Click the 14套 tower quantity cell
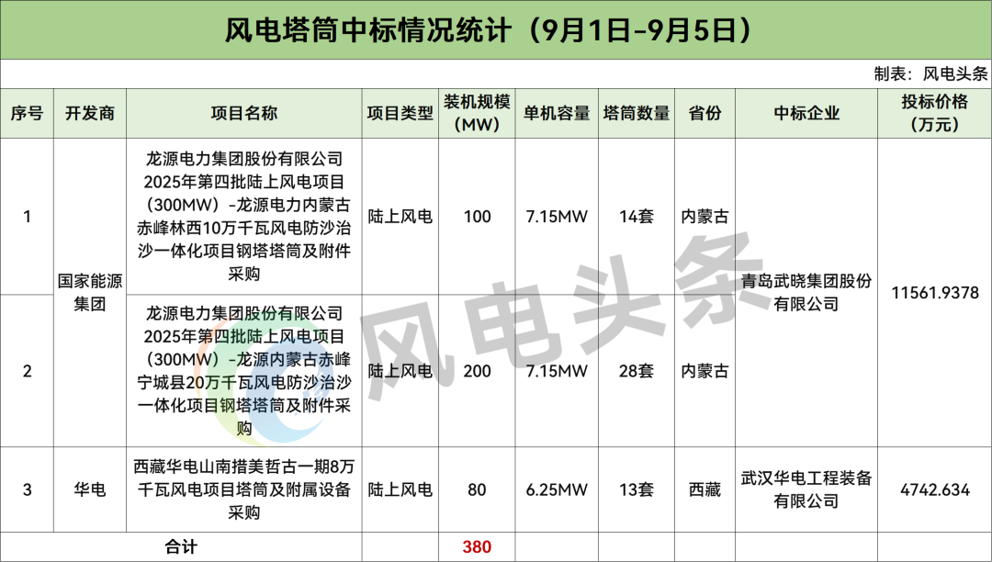 (637, 217)
